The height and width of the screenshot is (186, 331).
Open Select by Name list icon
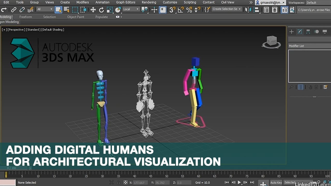(66, 10)
